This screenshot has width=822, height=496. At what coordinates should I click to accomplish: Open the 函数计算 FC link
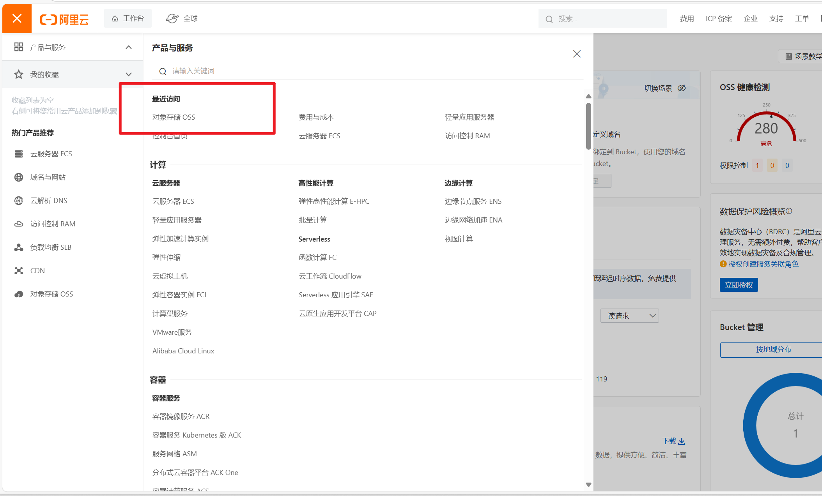[317, 258]
